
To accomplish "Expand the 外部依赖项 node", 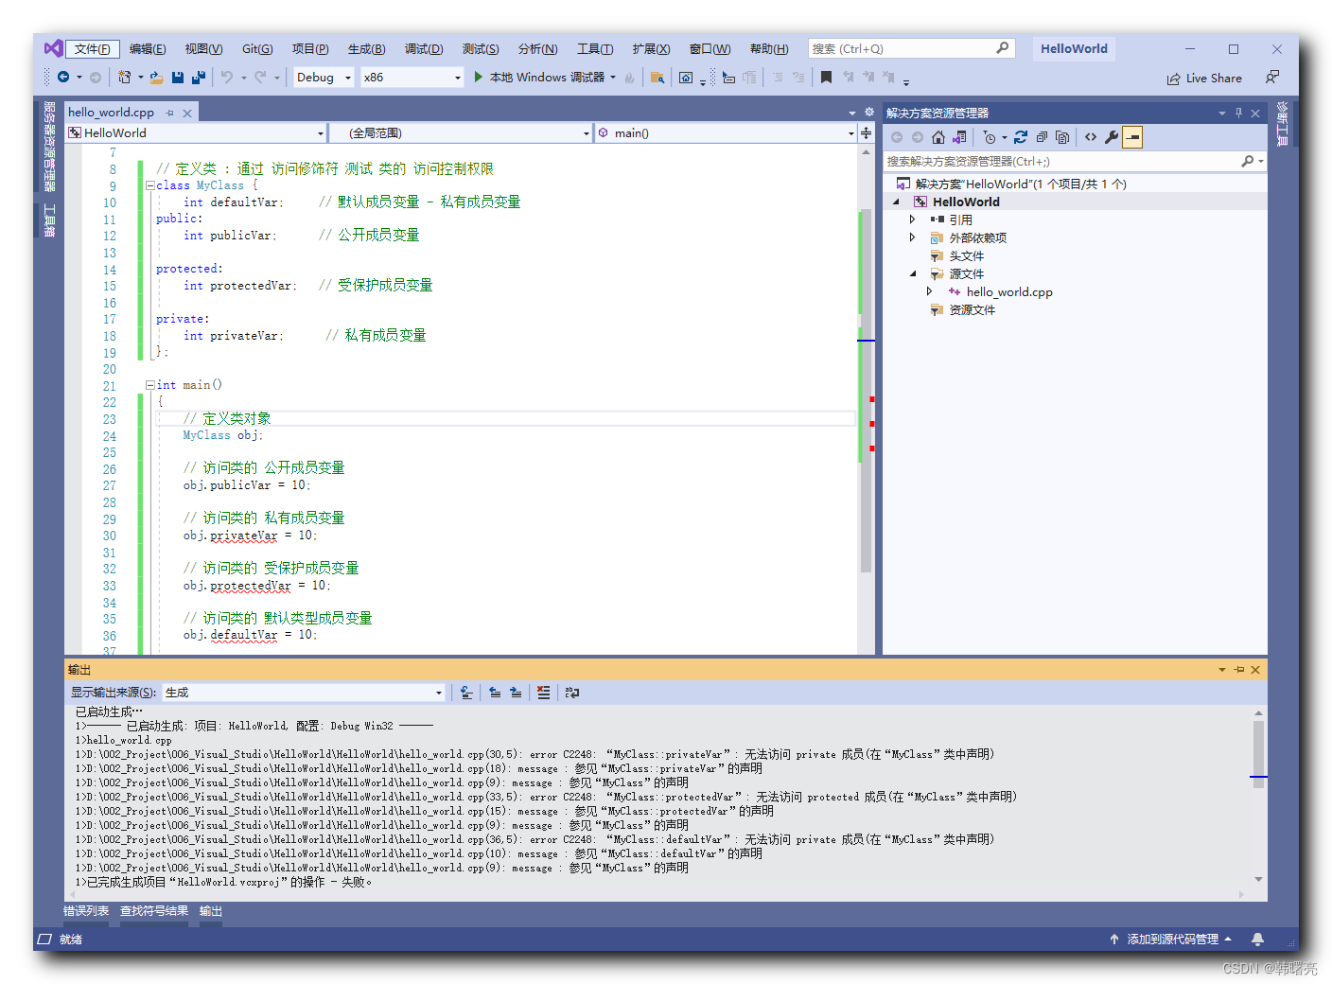I will point(913,237).
